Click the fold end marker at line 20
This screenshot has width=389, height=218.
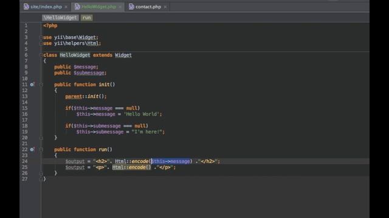[x=41, y=137]
